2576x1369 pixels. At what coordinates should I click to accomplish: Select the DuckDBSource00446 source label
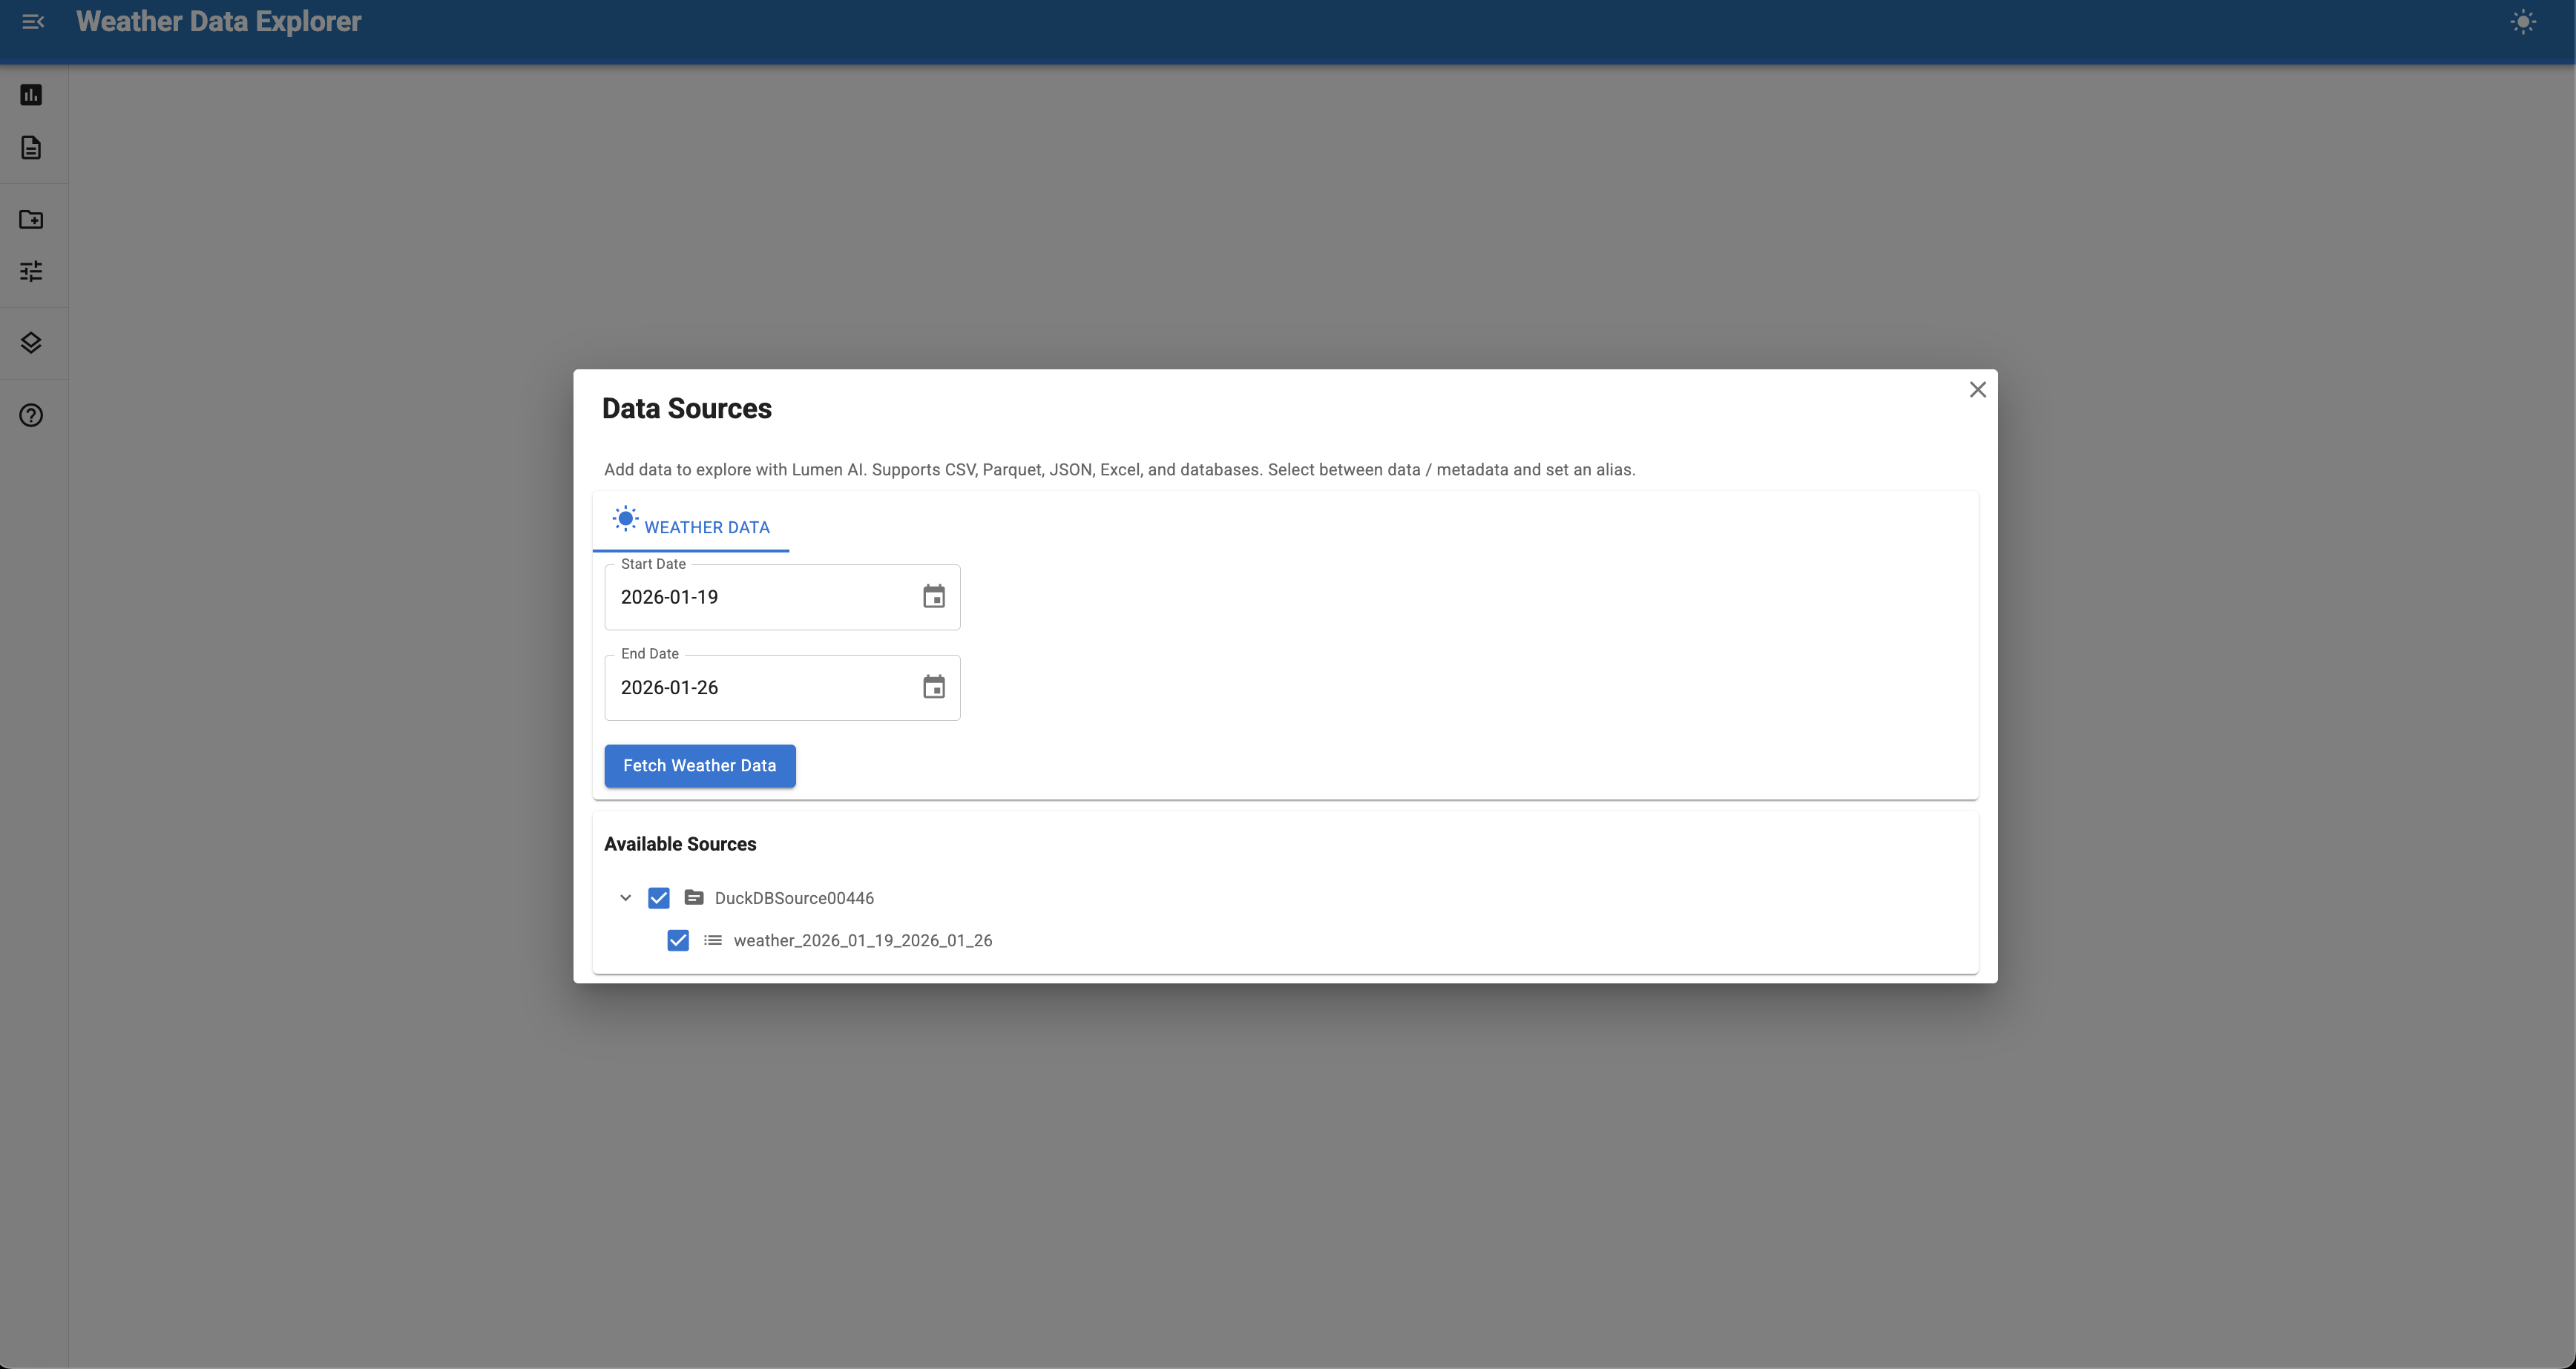coord(794,897)
